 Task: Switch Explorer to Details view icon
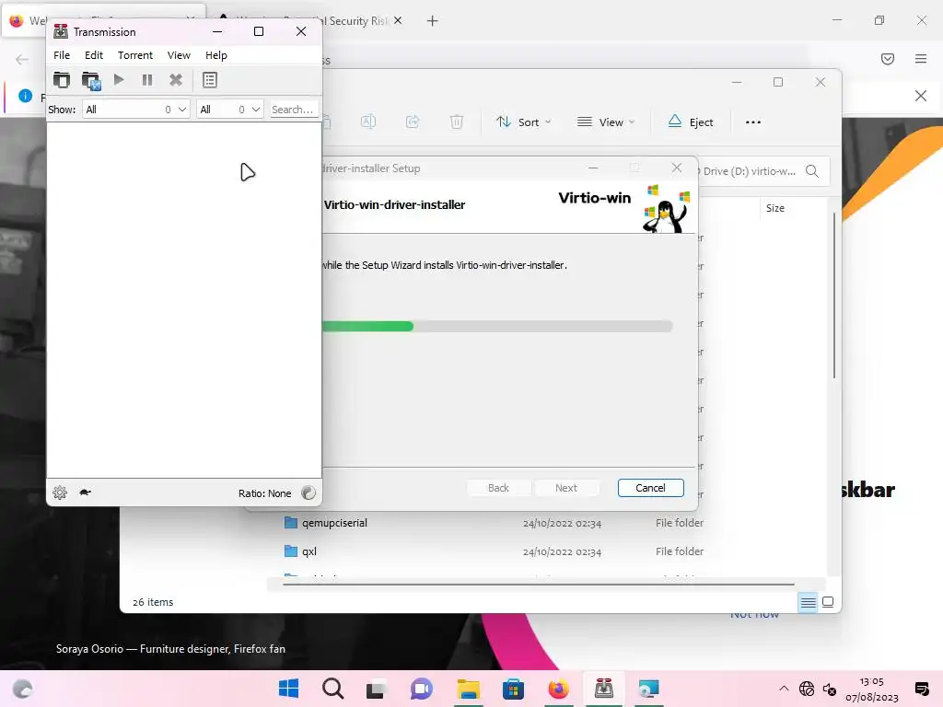pyautogui.click(x=809, y=602)
